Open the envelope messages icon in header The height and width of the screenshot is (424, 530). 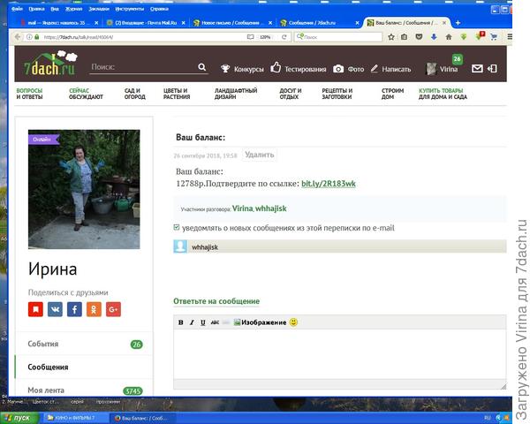tap(477, 69)
